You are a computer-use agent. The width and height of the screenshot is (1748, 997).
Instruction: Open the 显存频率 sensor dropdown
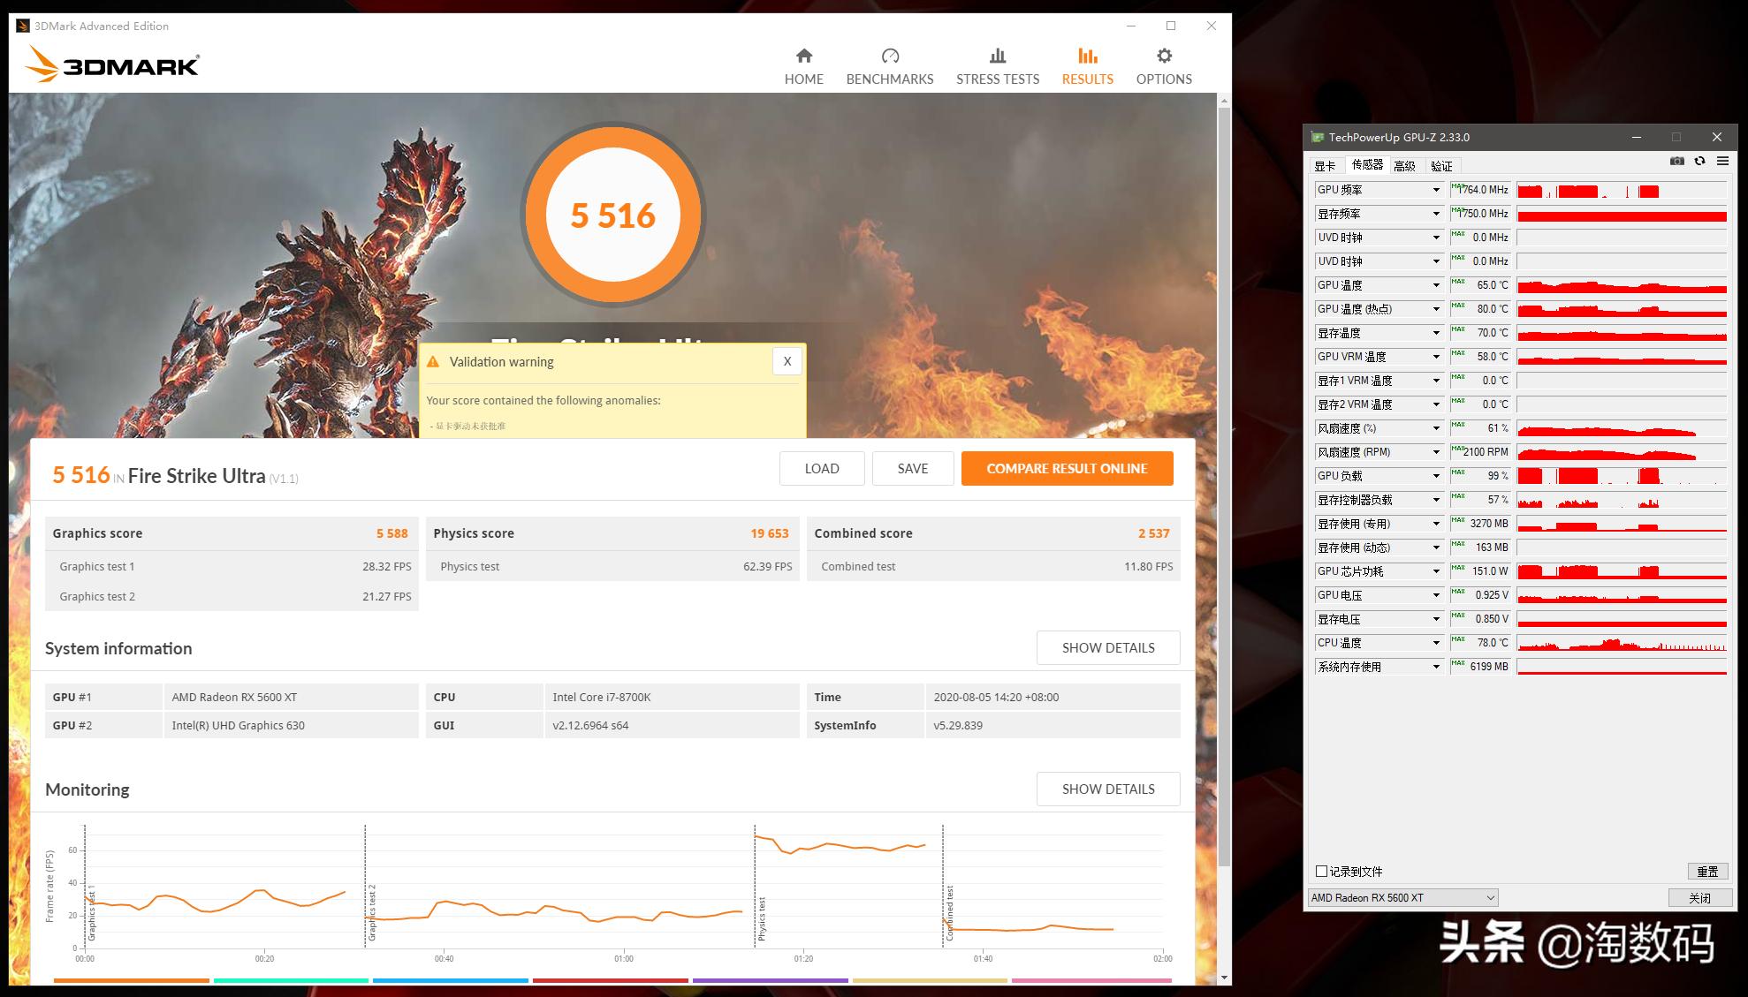point(1437,213)
